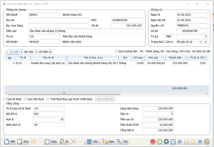Click the Diễn giải description field
This screenshot has height=147, width=214.
click(85, 31)
